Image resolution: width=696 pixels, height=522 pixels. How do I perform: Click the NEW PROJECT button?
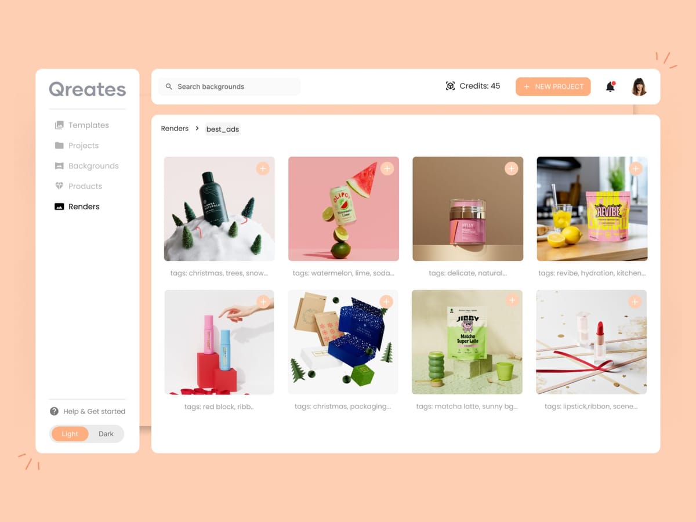coord(553,86)
